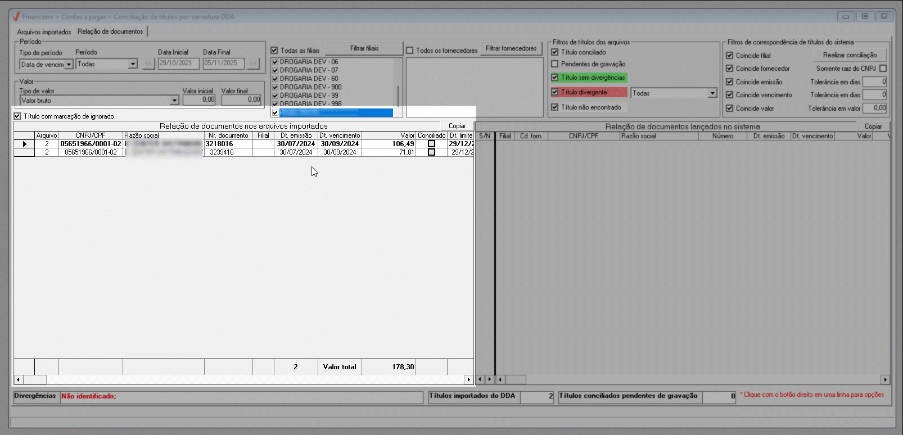This screenshot has height=435, width=903.
Task: Switch to the 'Arquivos importados' tab
Action: [x=44, y=32]
